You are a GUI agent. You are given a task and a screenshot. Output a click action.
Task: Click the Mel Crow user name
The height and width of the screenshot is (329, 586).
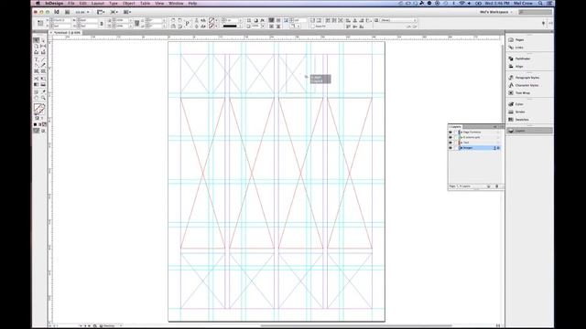point(523,3)
